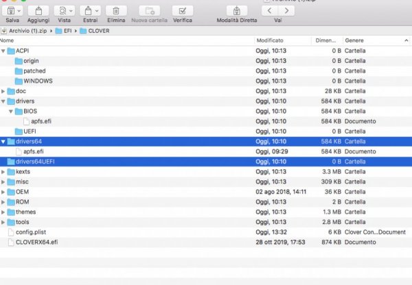Click the WINDOWS folder icon

pyautogui.click(x=19, y=82)
